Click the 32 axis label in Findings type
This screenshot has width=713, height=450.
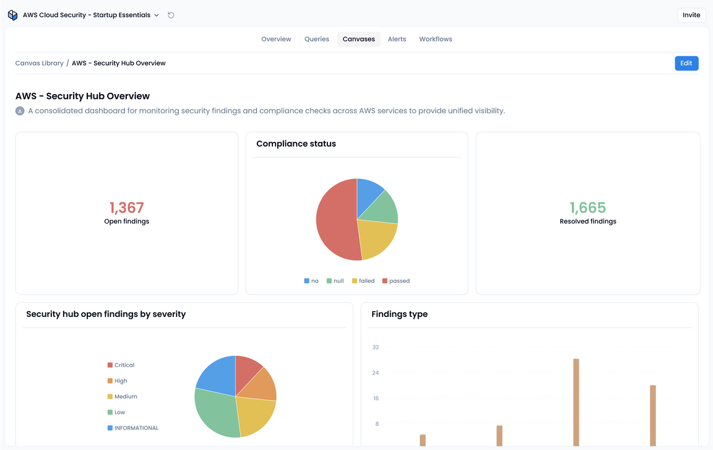376,347
